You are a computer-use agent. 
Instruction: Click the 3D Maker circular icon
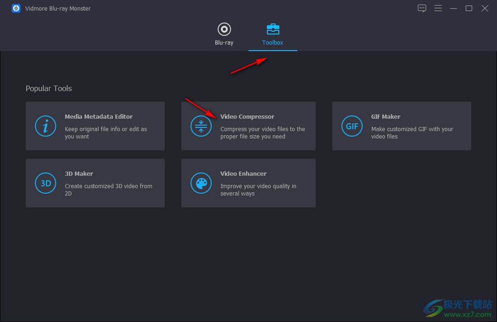[46, 183]
